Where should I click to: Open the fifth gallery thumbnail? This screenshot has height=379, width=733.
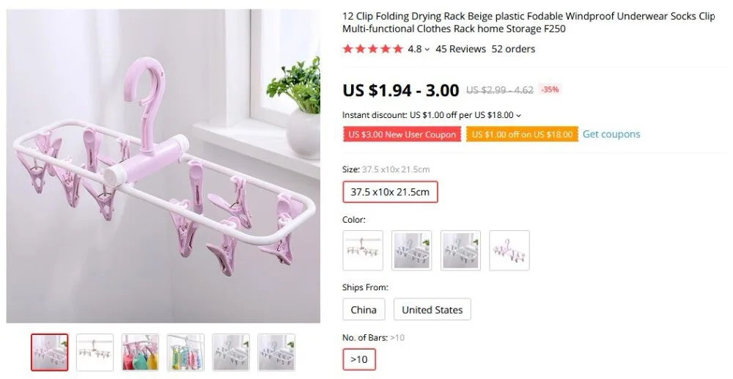(x=231, y=353)
